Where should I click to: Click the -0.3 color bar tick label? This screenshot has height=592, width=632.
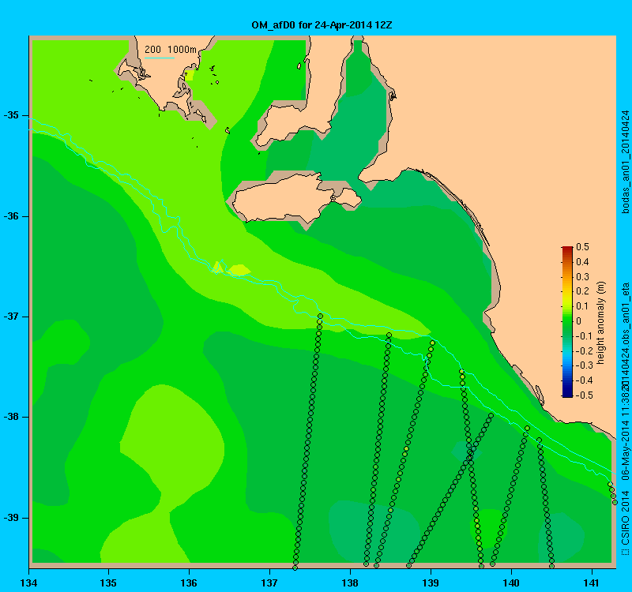pyautogui.click(x=584, y=365)
